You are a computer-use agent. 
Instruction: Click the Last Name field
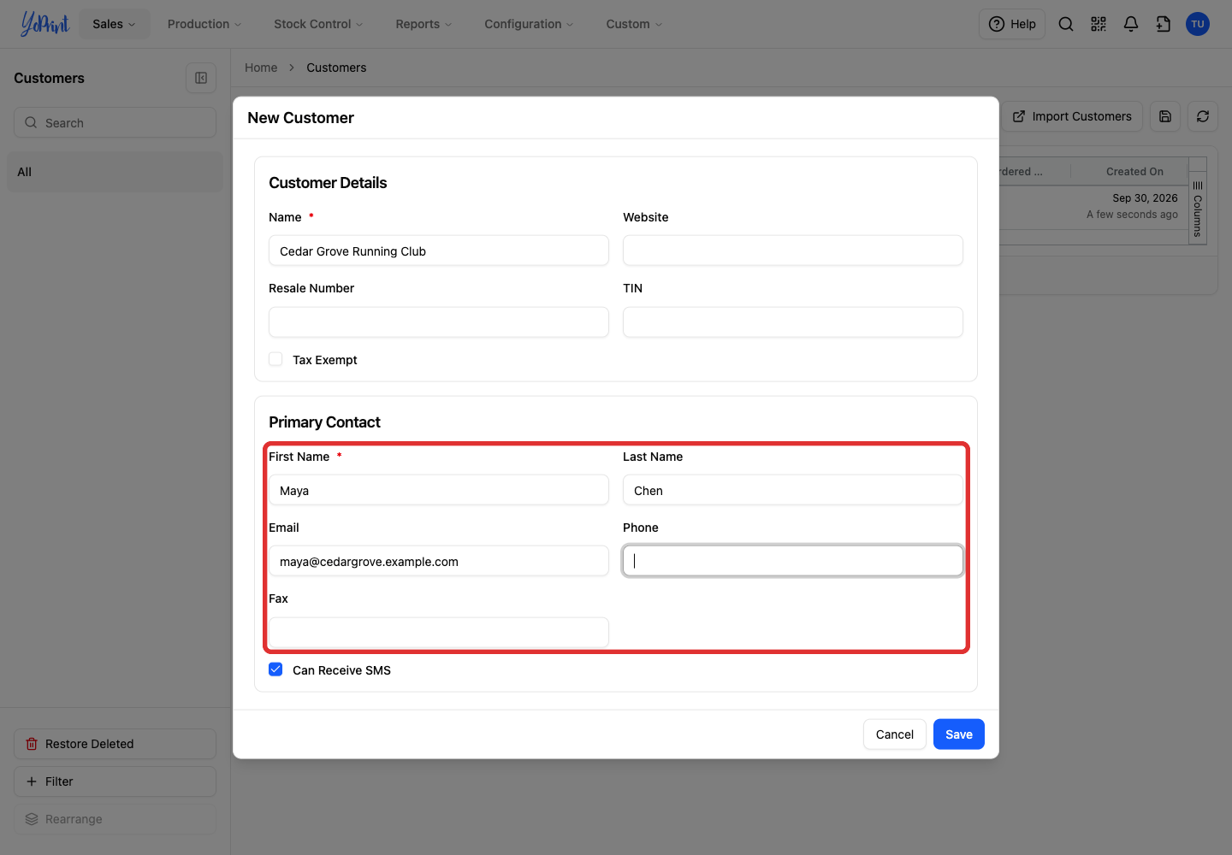coord(793,490)
